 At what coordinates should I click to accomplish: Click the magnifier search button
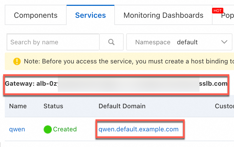(x=111, y=42)
